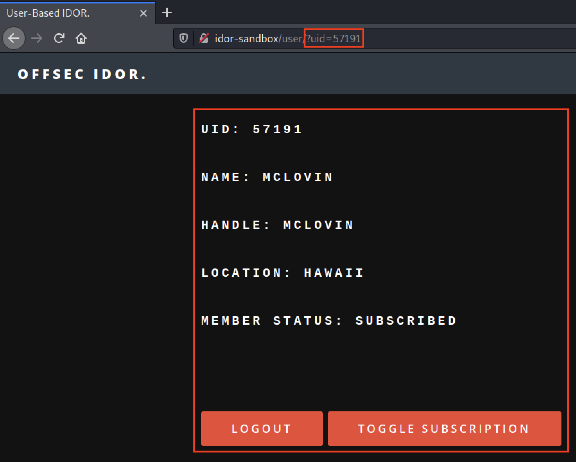Screen dimensions: 576x462
Task: Click the Location: Hawaii text
Action: pyautogui.click(x=282, y=273)
